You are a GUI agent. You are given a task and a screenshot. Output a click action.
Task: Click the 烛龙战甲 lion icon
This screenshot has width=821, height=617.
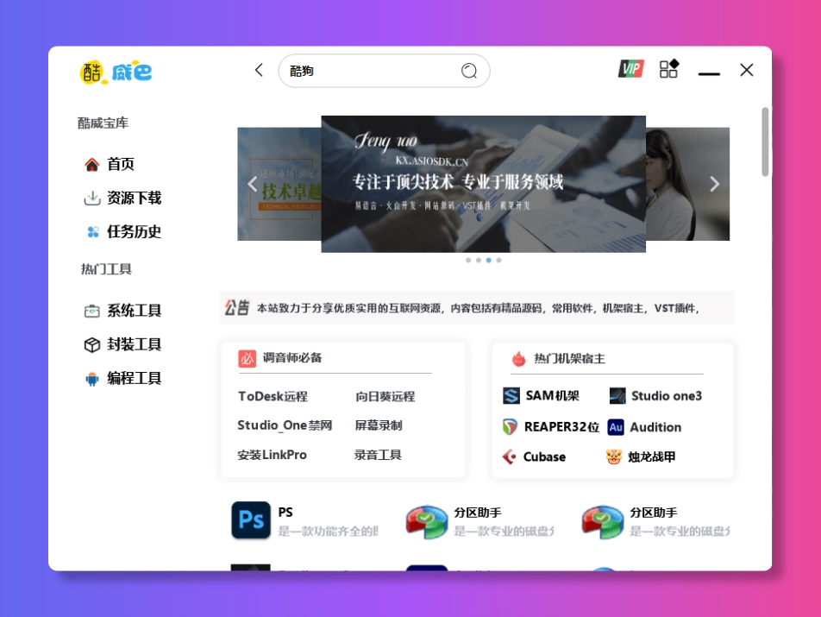click(x=614, y=456)
